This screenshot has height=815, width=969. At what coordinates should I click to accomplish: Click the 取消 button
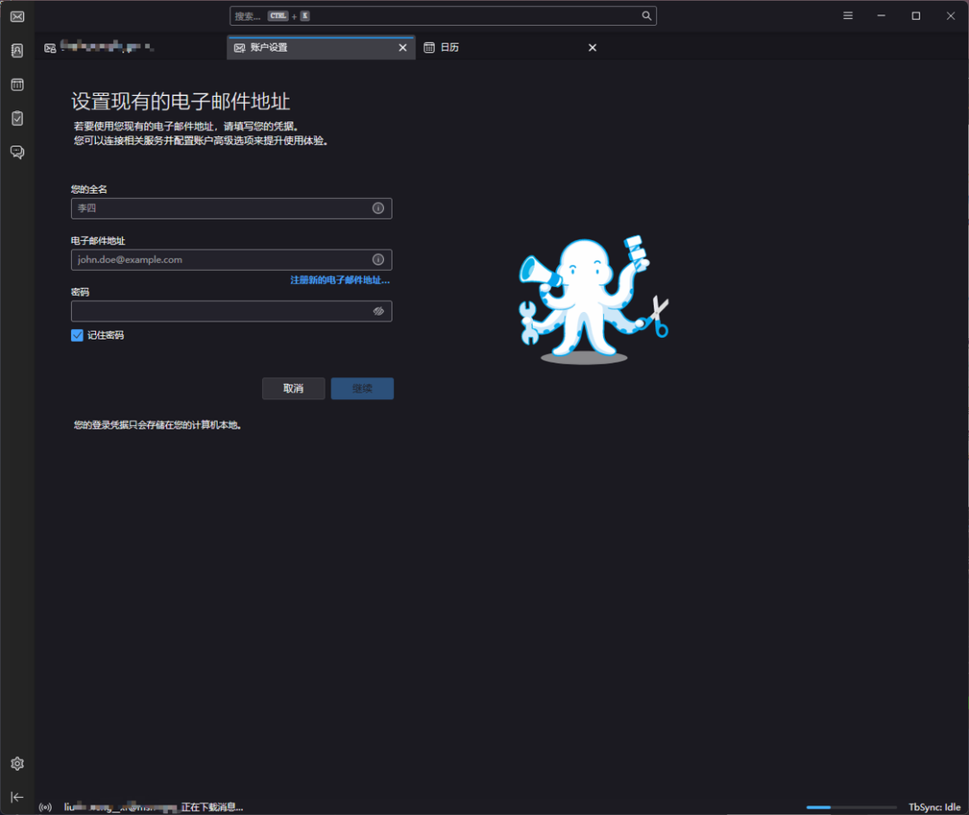click(293, 388)
